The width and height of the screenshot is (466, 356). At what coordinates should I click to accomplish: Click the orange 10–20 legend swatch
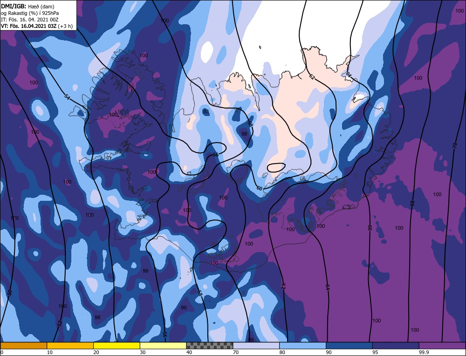click(x=70, y=345)
